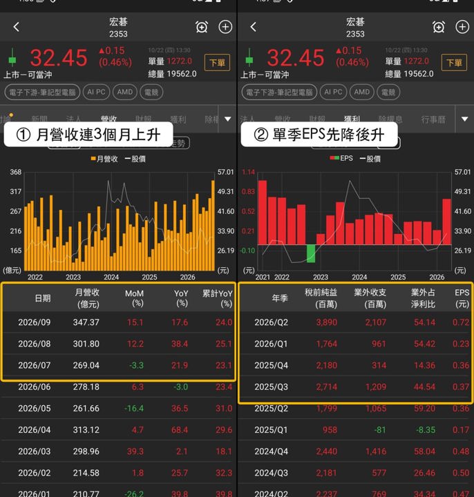This screenshot has width=474, height=497.
Task: Tap the 業外收支 column header
Action: click(x=370, y=298)
